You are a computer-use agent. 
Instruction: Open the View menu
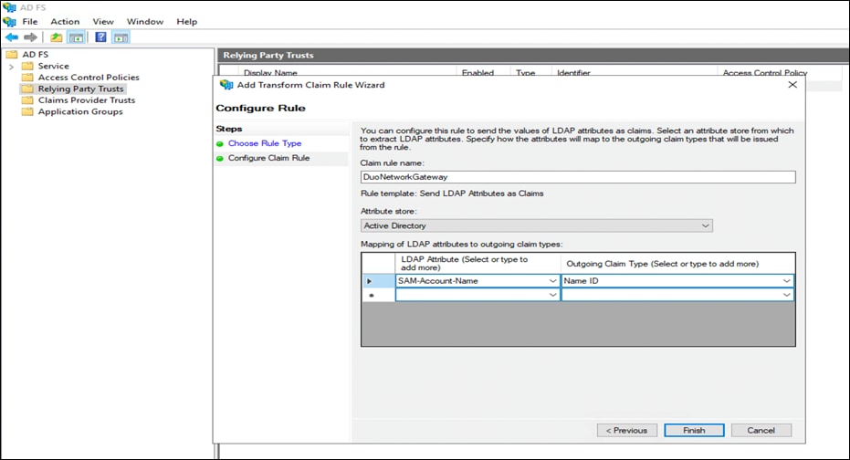(x=103, y=21)
